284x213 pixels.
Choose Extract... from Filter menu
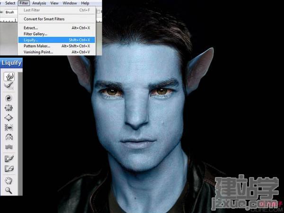coord(57,28)
